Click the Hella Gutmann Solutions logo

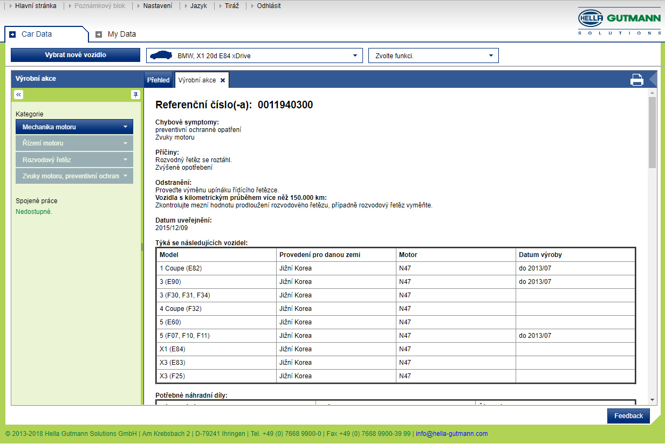[620, 22]
